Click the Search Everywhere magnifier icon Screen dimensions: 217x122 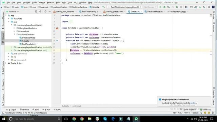pos(209,7)
